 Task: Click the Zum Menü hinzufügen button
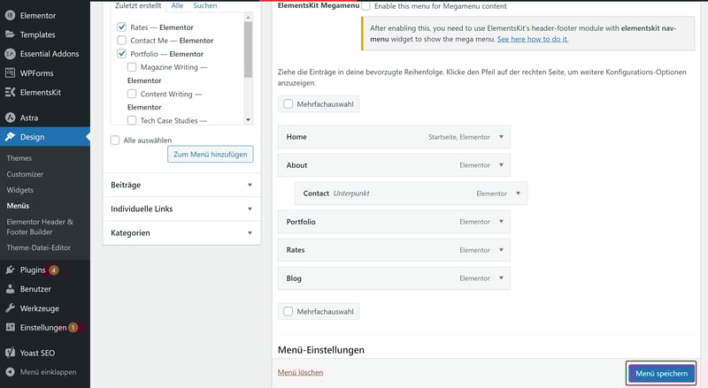coord(210,154)
